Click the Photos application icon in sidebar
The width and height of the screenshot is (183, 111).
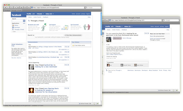[13, 25]
